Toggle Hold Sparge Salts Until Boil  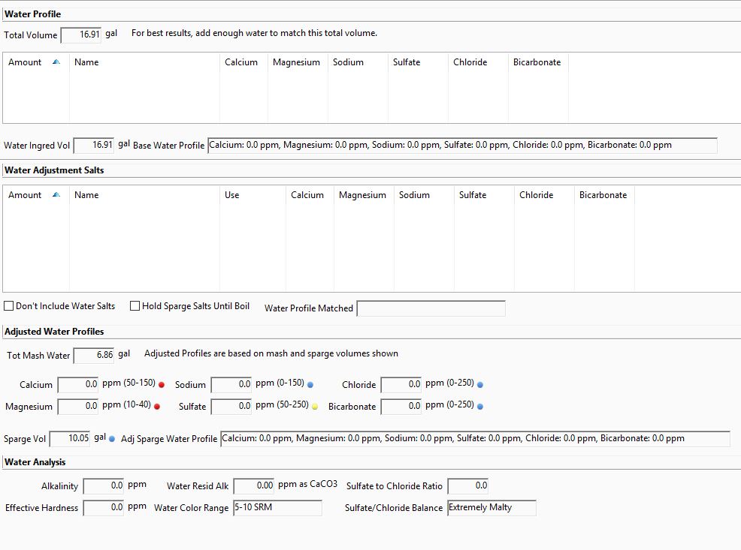point(135,305)
